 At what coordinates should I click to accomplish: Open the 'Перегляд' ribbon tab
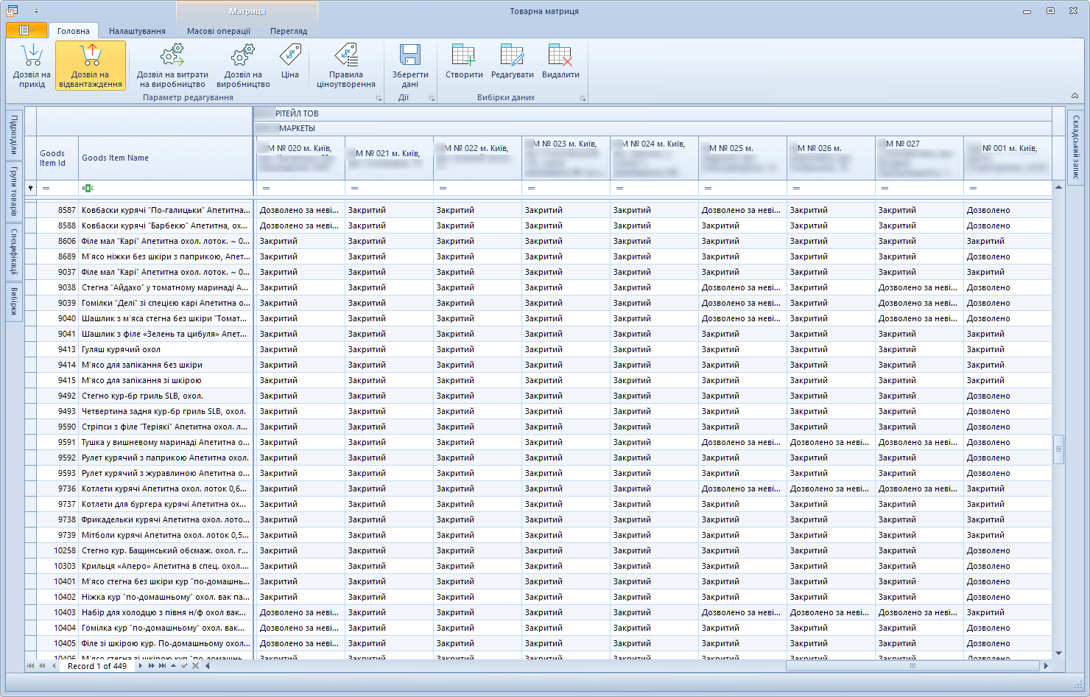289,31
